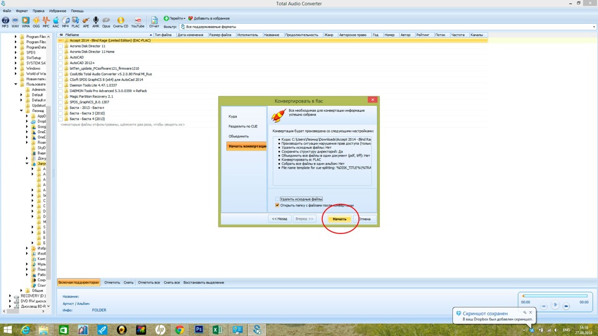Screen dimensions: 598x336
Task: Choose the WAV conversion icon
Action: 15,22
